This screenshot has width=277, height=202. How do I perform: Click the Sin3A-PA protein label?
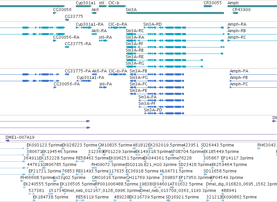coord(147,97)
